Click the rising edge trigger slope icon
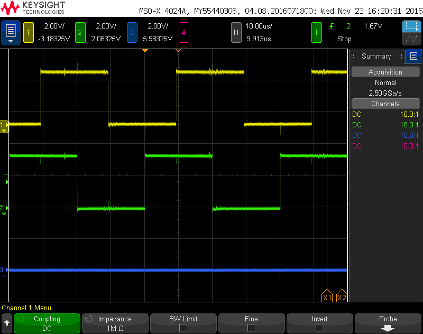423x334 pixels. coord(332,26)
